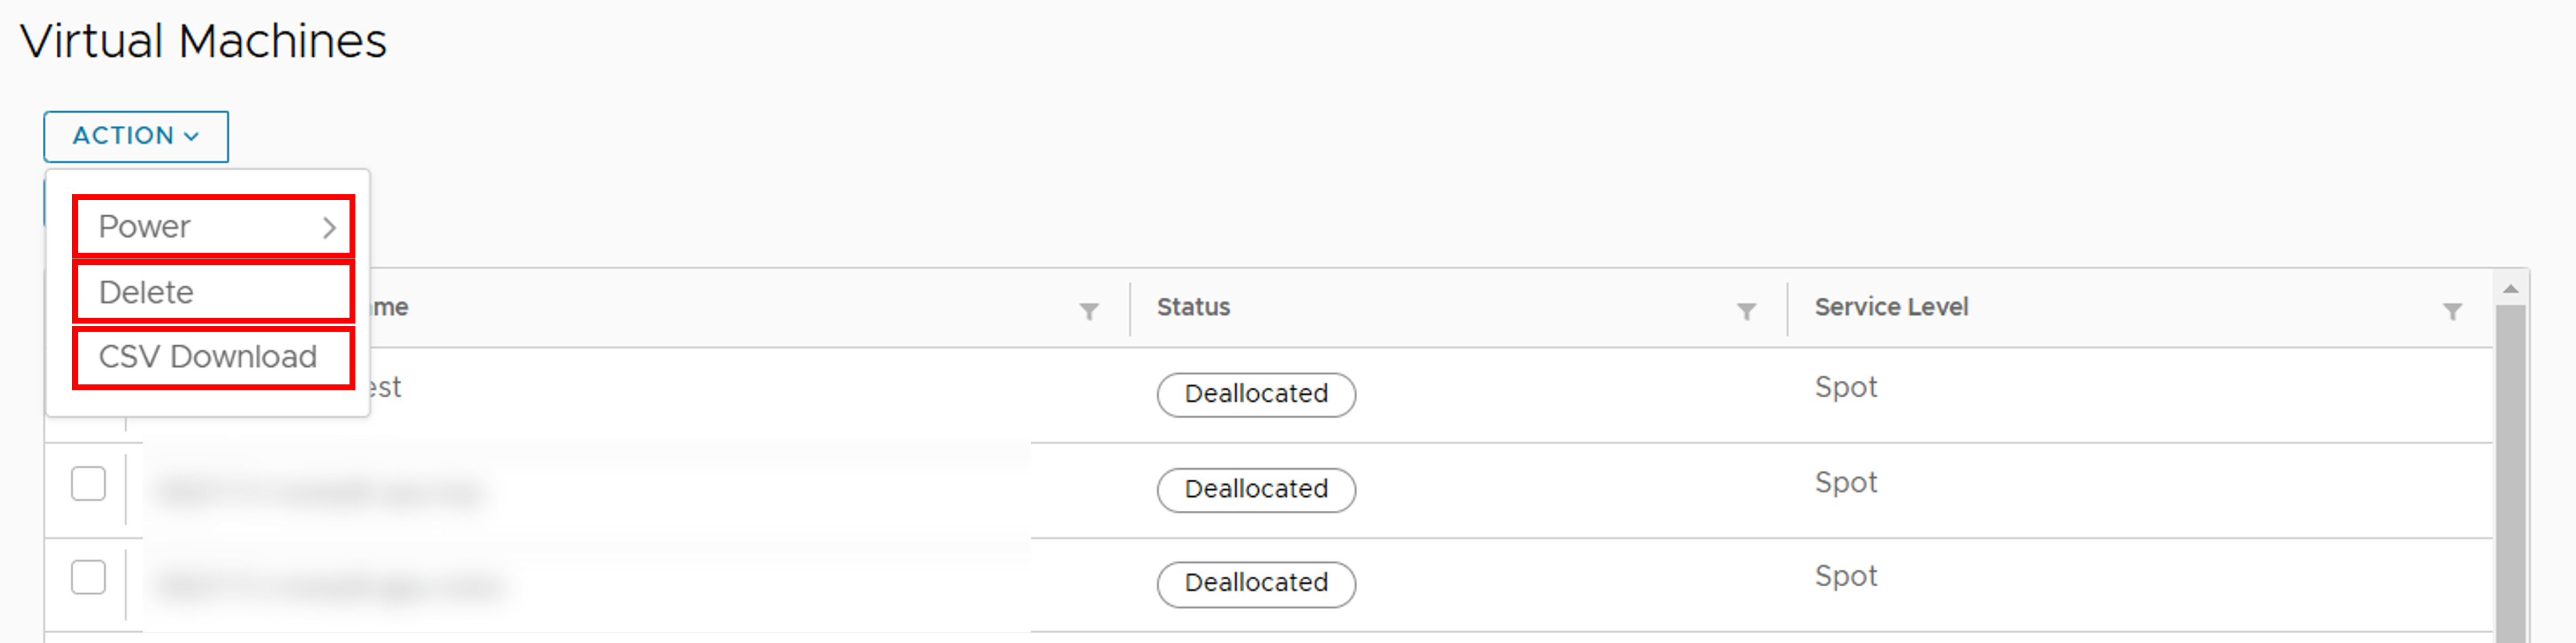Open the blurred VM name in second row
The image size is (2576, 643).
click(320, 492)
